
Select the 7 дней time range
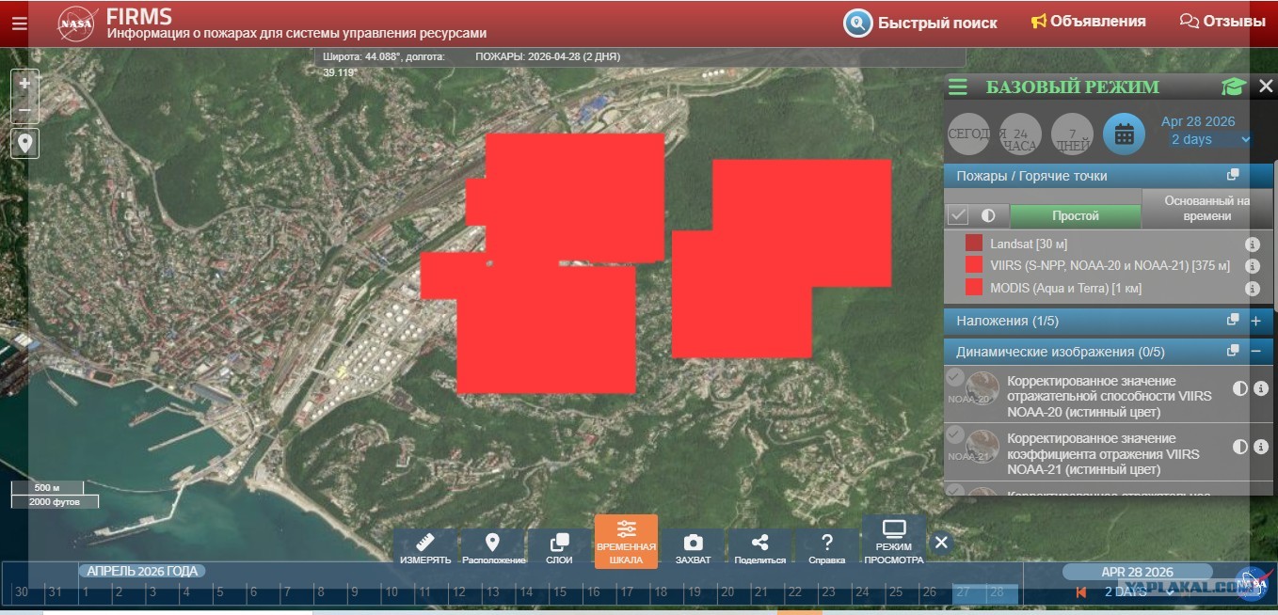[1072, 134]
